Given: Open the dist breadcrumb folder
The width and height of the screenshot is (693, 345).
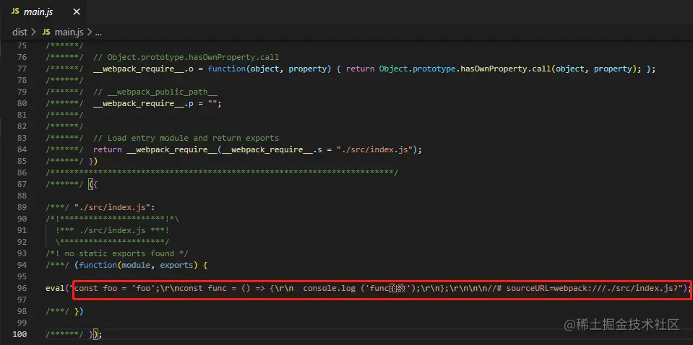Looking at the screenshot, I should pyautogui.click(x=20, y=32).
